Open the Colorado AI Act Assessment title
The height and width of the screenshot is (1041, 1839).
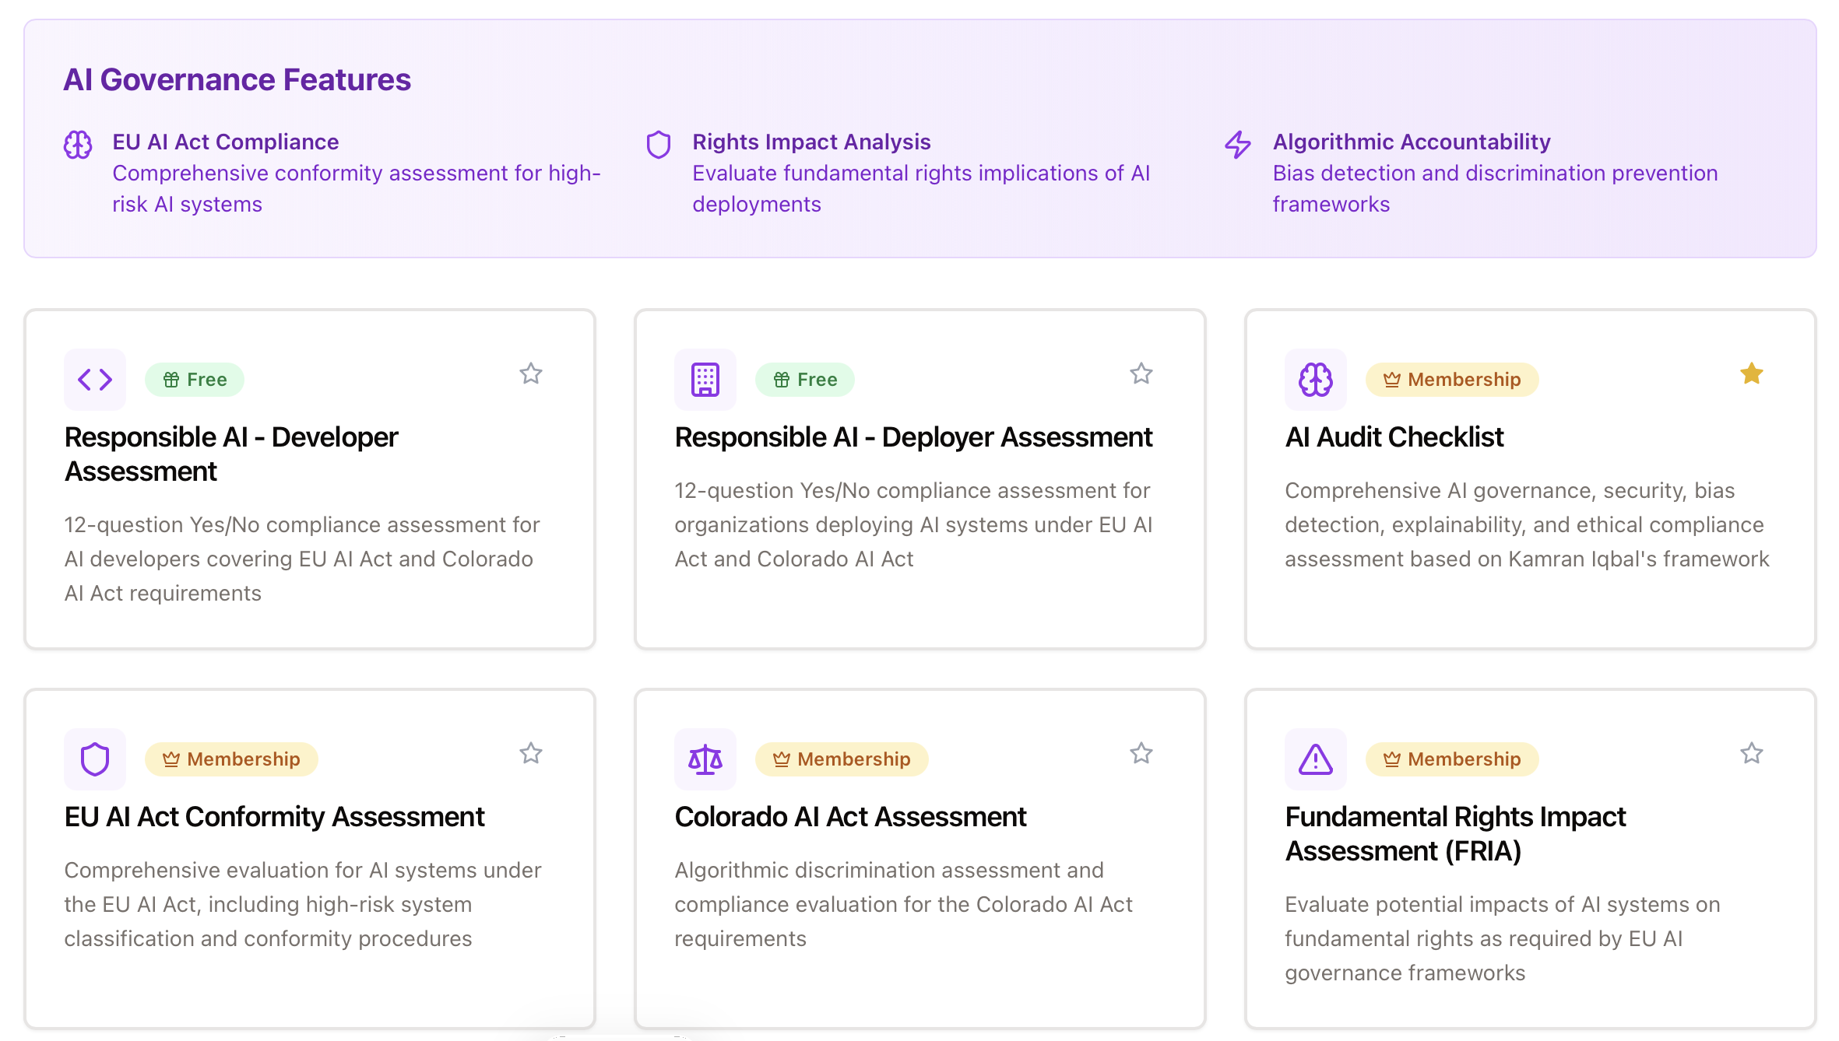click(x=850, y=817)
